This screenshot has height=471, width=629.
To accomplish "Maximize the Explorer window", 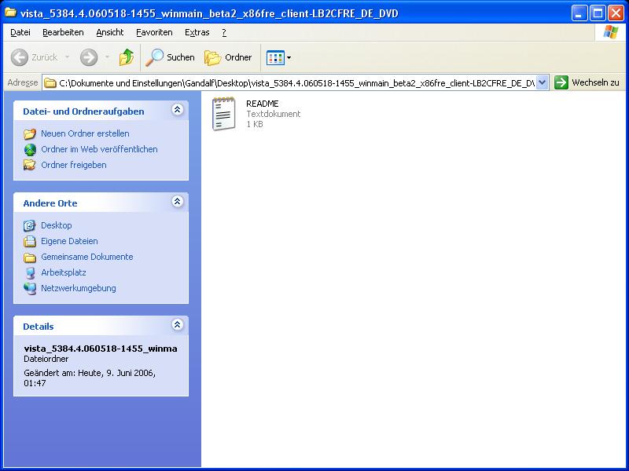I will (x=598, y=13).
